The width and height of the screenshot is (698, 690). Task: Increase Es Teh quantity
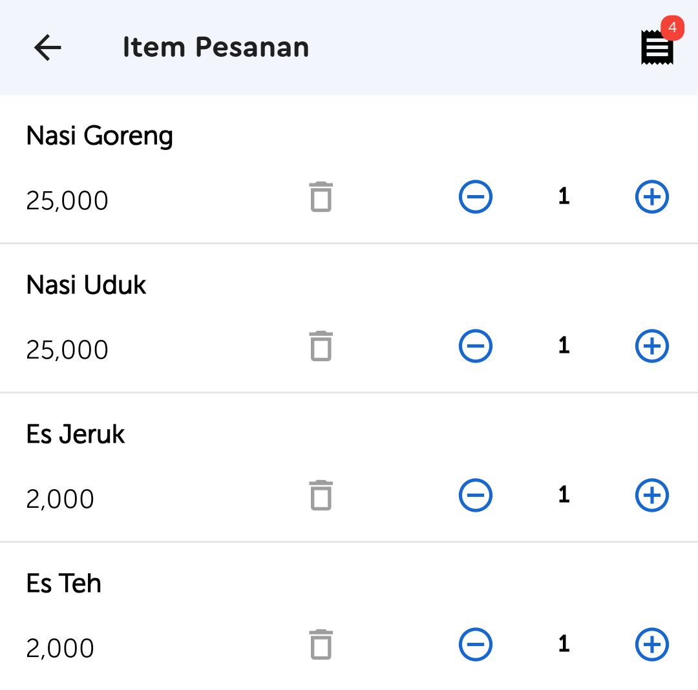click(651, 644)
